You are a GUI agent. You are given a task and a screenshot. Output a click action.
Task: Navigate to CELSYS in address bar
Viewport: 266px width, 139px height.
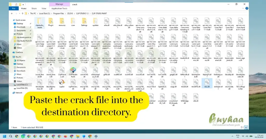click(x=70, y=13)
